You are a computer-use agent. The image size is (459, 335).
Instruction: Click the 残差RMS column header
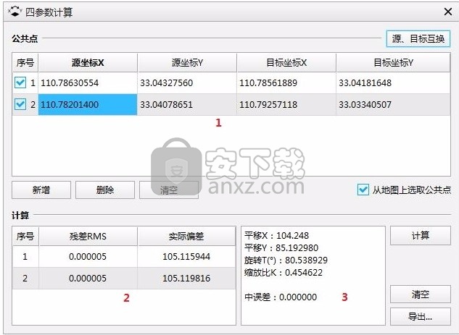(x=88, y=236)
